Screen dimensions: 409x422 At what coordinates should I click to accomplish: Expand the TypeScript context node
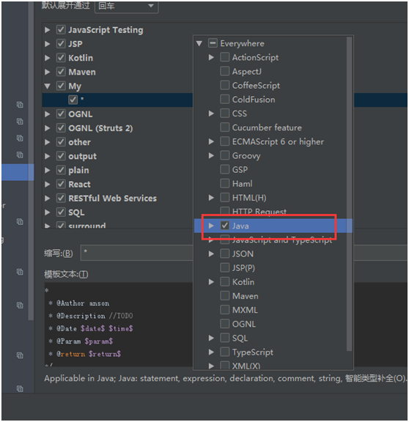click(x=211, y=352)
